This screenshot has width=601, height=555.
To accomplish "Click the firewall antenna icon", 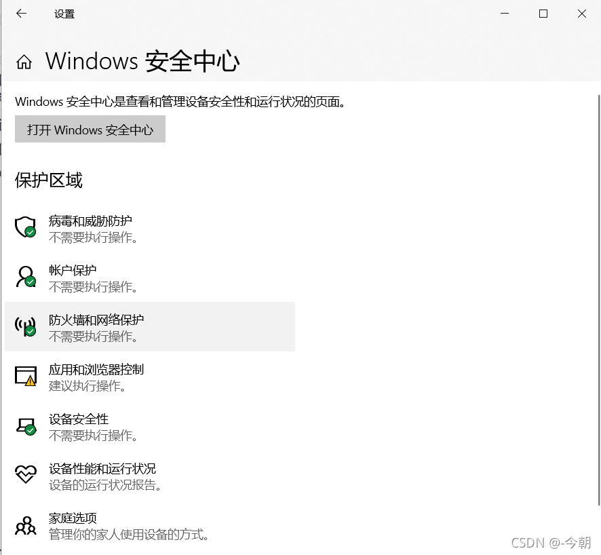I will [x=25, y=326].
